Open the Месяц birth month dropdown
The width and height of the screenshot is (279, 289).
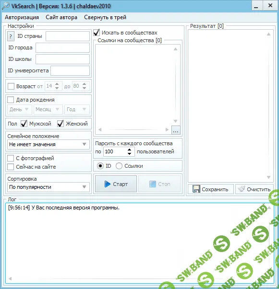tap(48, 109)
